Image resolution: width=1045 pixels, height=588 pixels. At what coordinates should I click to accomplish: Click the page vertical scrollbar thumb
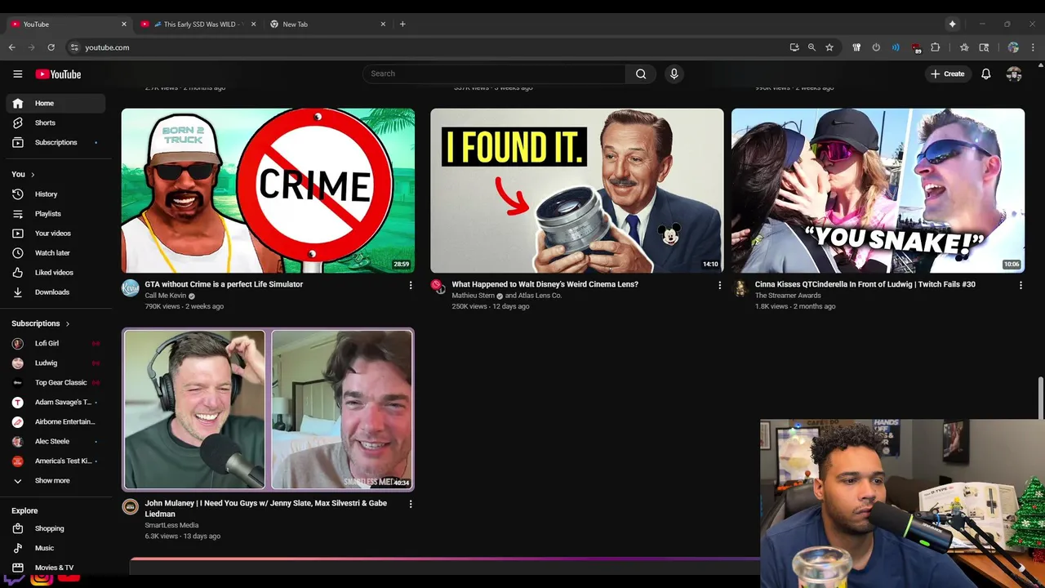point(1040,398)
